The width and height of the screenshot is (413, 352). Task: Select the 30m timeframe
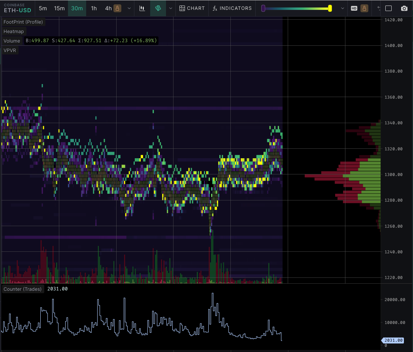pyautogui.click(x=77, y=8)
